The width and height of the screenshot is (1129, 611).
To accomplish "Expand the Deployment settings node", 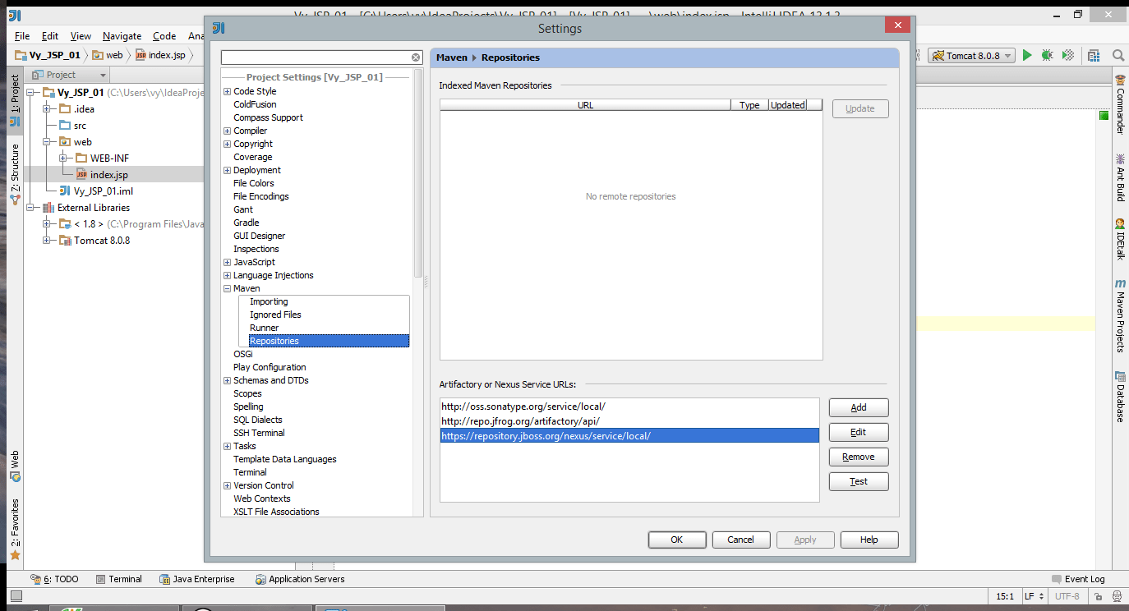I will point(227,170).
